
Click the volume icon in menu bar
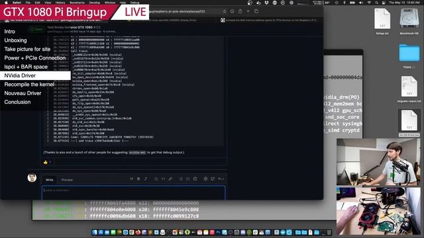360,3
